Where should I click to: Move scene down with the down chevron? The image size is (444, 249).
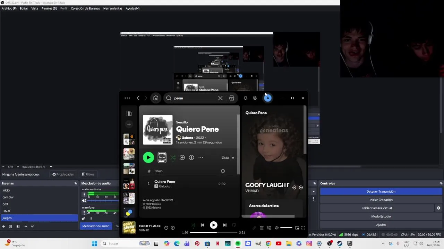click(32, 227)
